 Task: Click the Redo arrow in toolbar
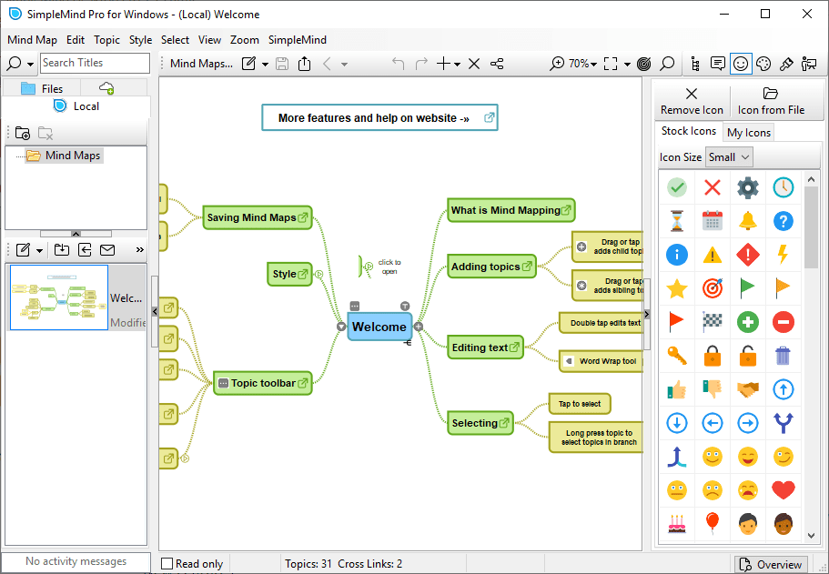421,64
